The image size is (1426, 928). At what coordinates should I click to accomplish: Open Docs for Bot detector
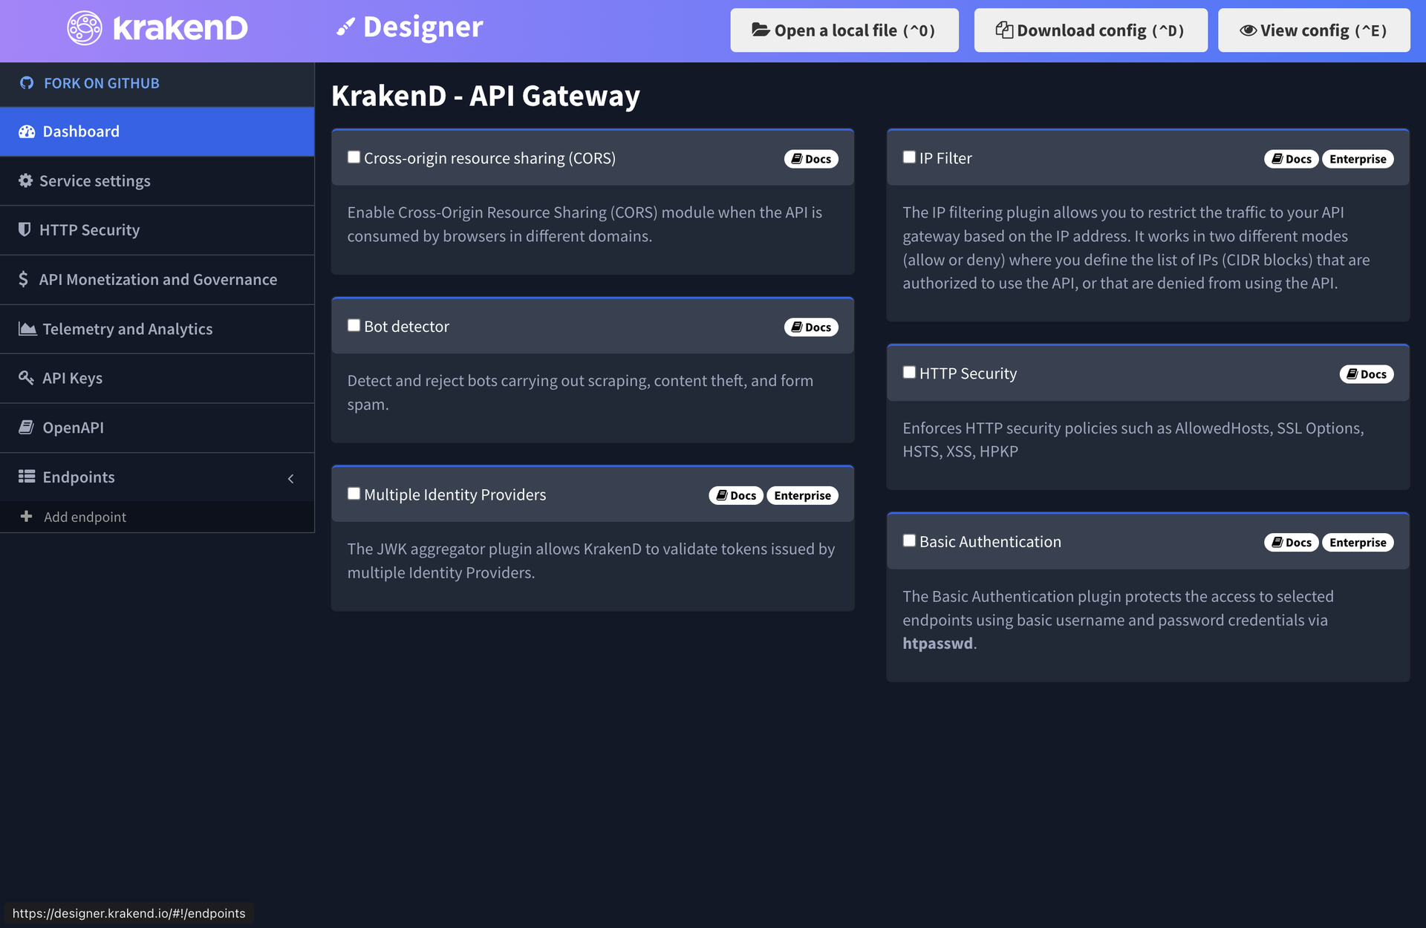[x=811, y=327]
